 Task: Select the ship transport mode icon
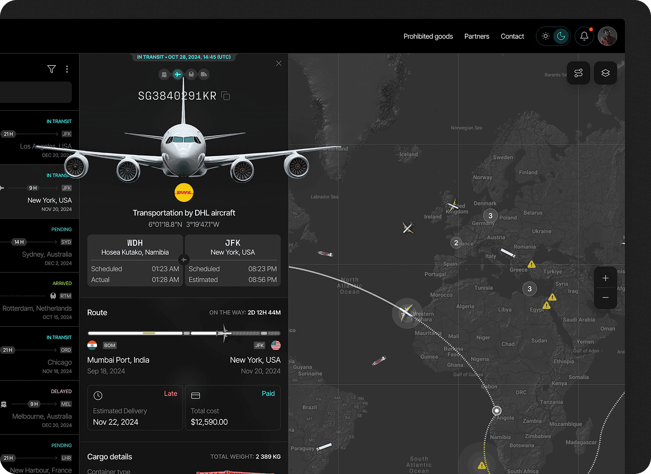tap(164, 75)
